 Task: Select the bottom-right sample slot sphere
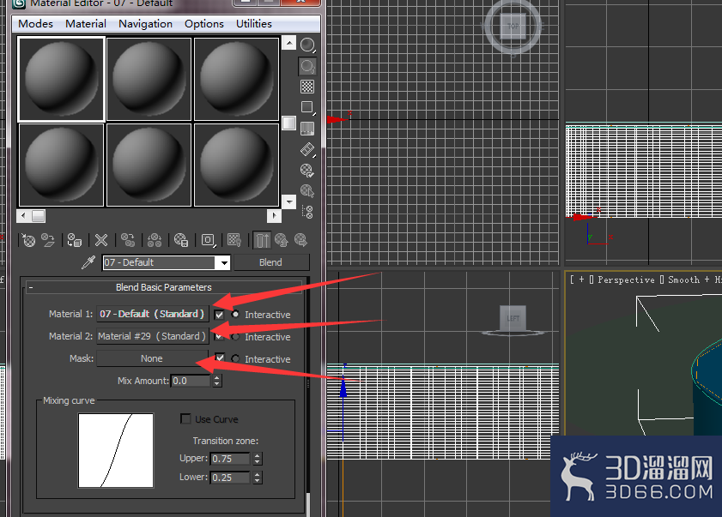(236, 165)
